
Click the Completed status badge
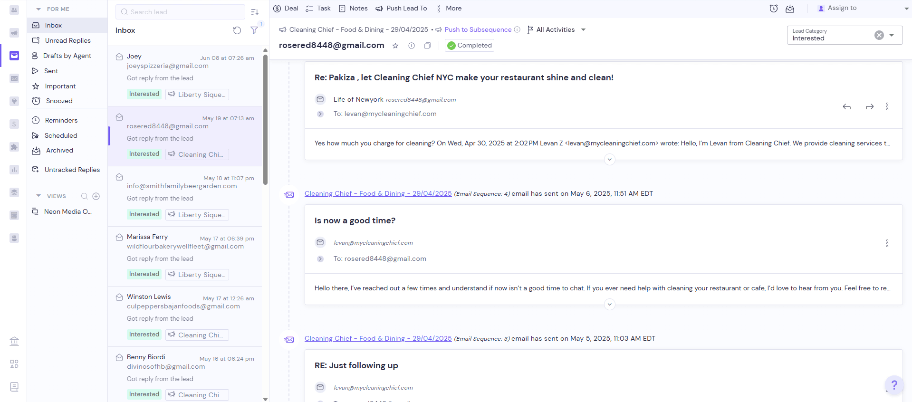[470, 46]
